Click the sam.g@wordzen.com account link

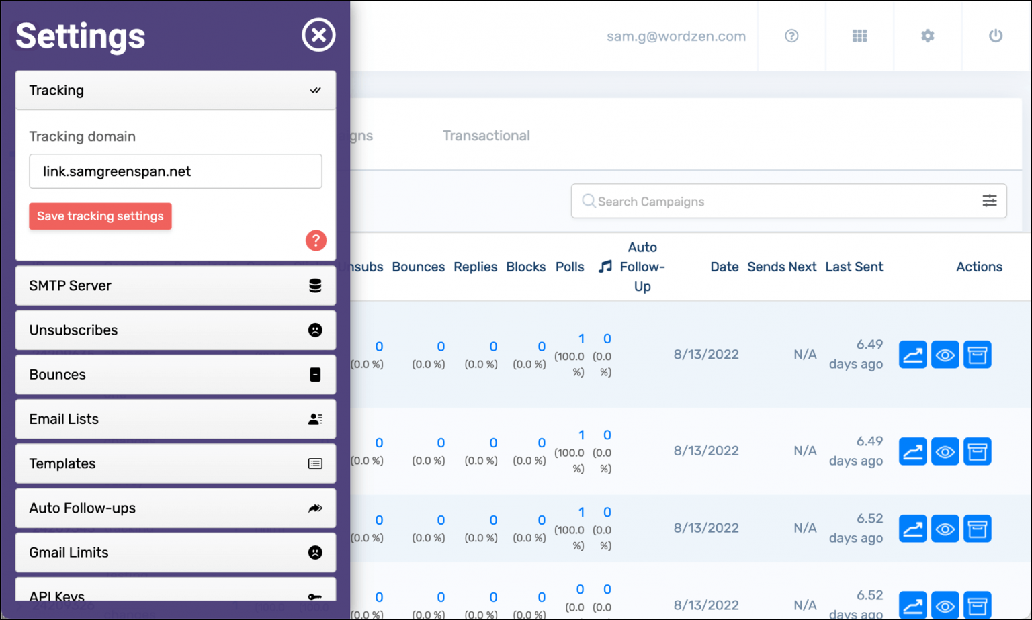(x=676, y=36)
